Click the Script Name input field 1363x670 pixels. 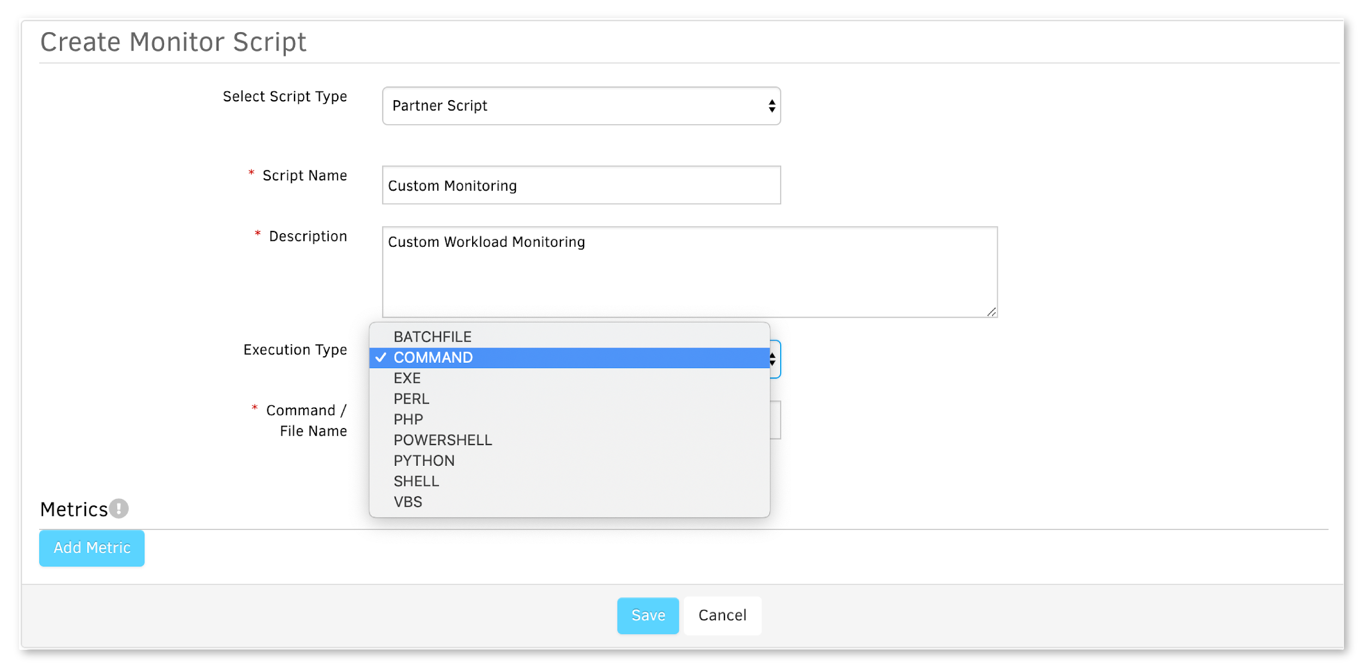[x=581, y=185]
